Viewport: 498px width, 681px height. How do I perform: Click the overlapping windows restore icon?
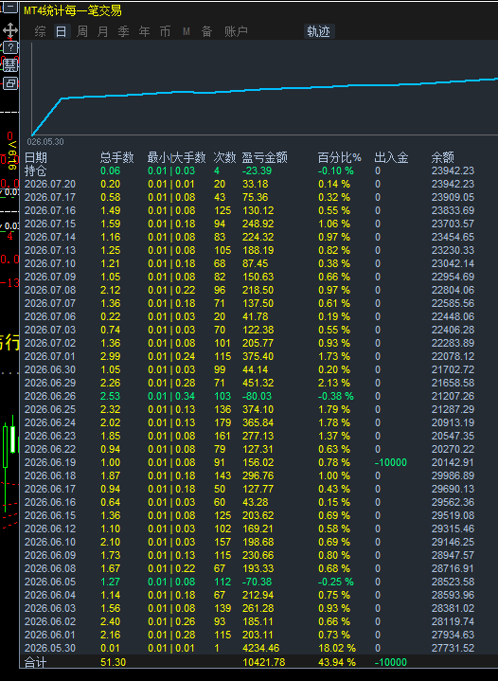pyautogui.click(x=10, y=83)
